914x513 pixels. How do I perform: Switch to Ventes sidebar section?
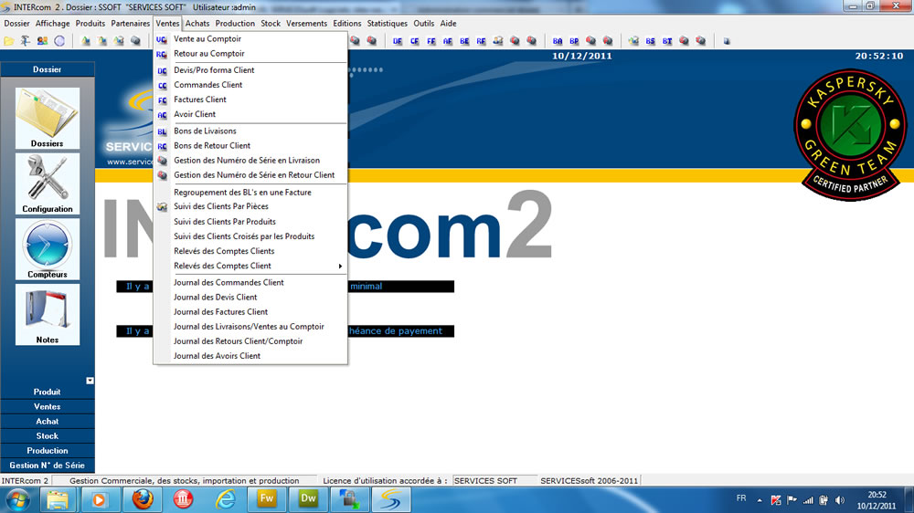48,407
